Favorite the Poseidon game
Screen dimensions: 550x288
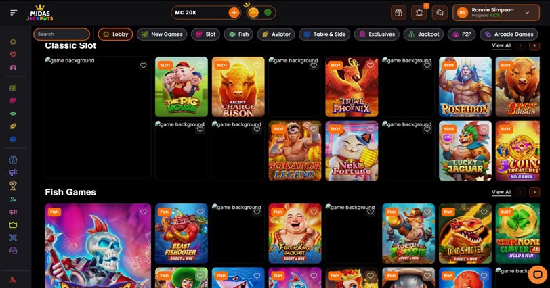point(484,65)
